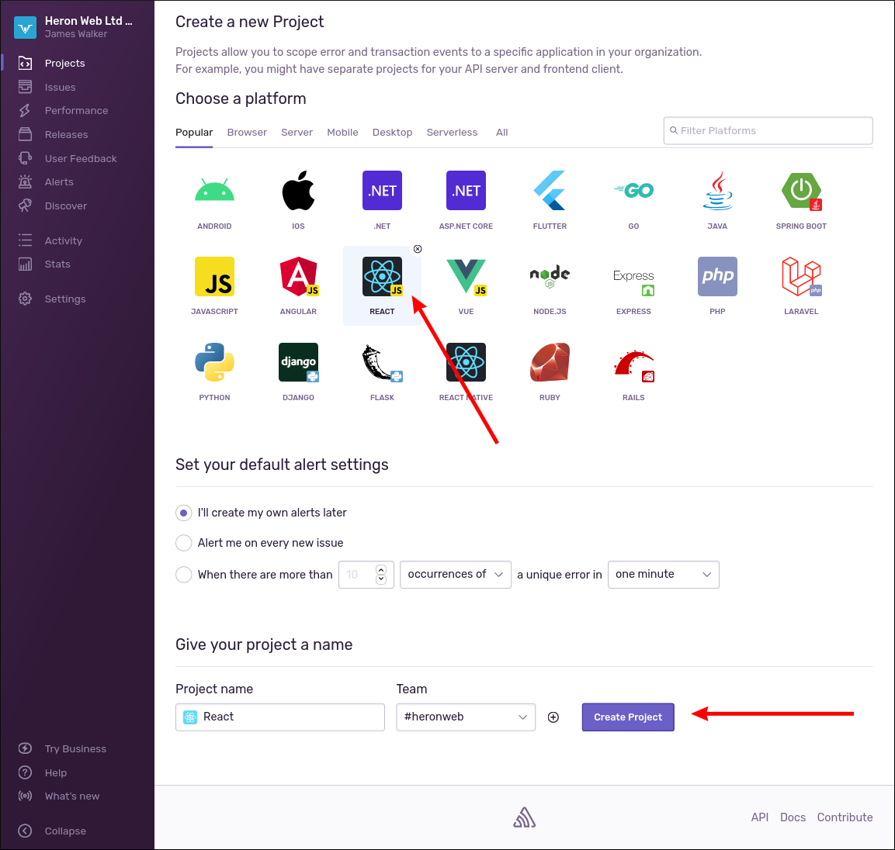895x850 pixels.
Task: Open the API footer link
Action: (x=760, y=817)
